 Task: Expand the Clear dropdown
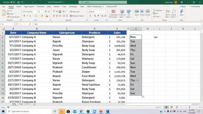[x=160, y=16]
